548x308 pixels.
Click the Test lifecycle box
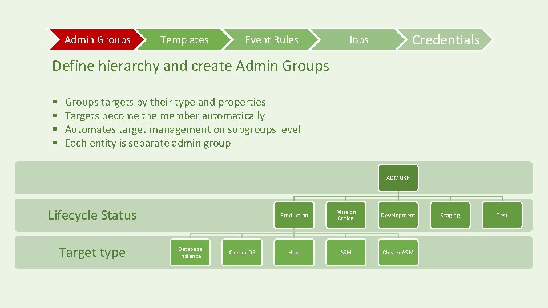point(502,215)
